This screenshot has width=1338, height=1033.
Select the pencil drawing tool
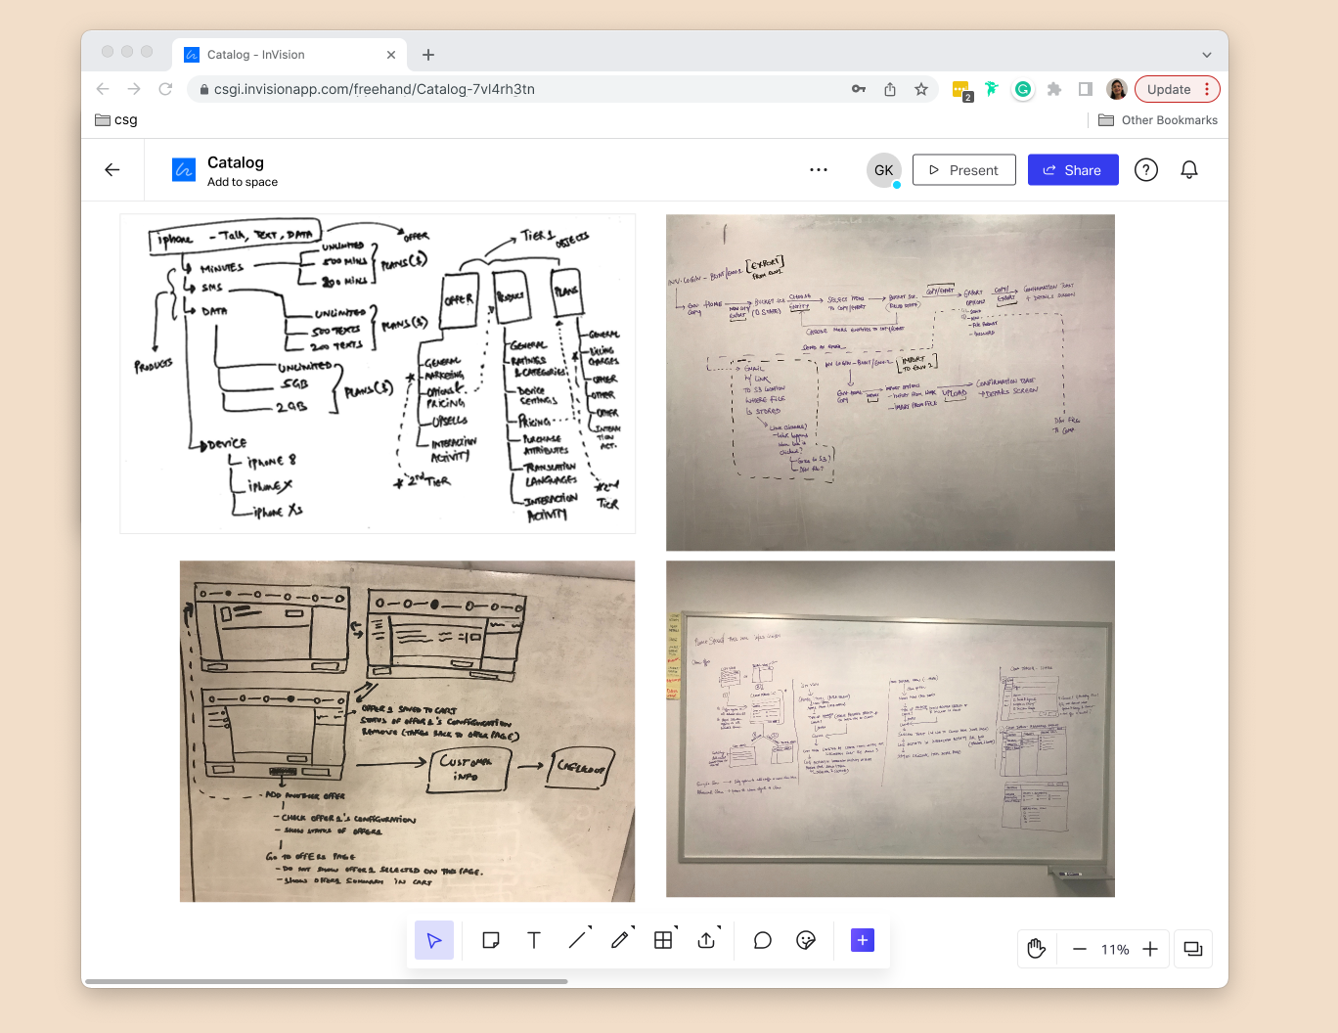(x=620, y=940)
